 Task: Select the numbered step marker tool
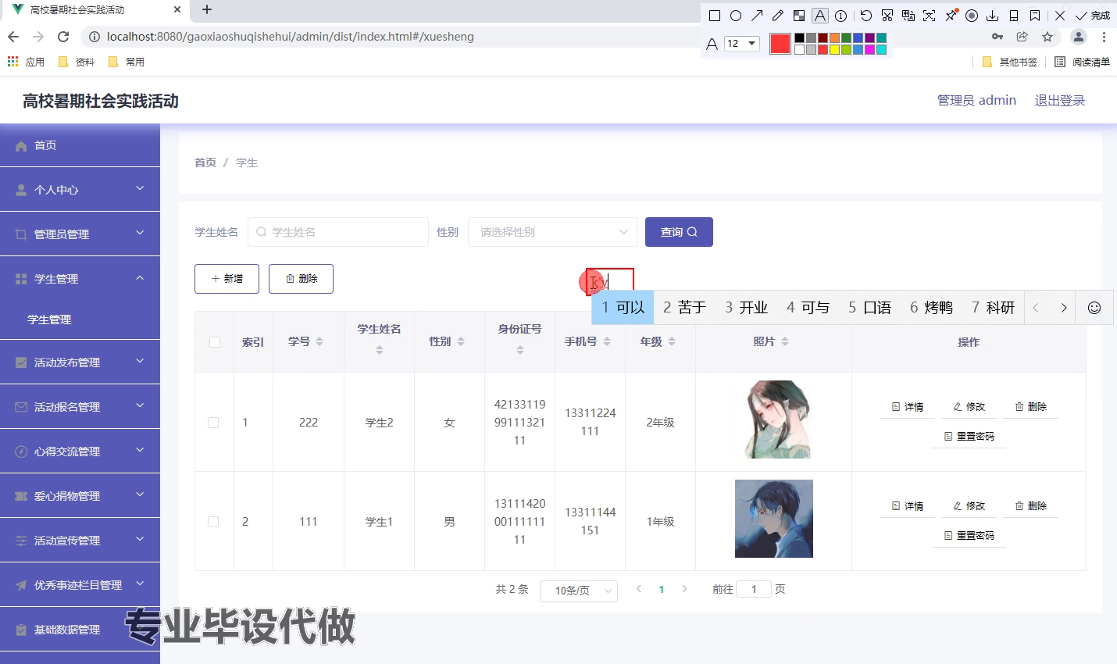[841, 16]
